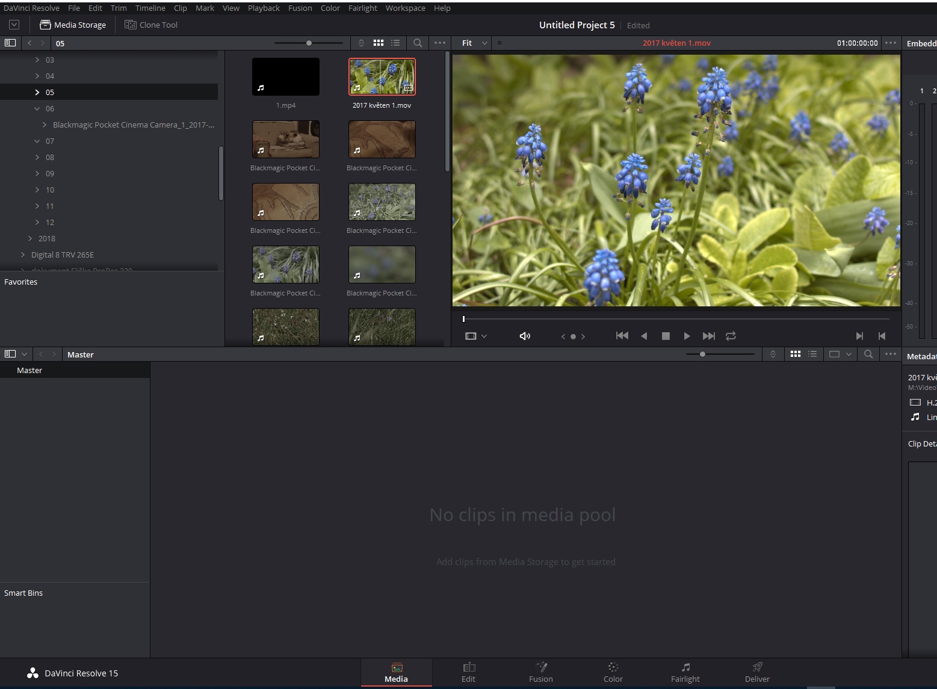Open the Playback menu

click(264, 8)
